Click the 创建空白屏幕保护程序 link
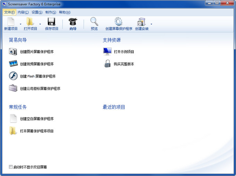Viewport: 236px width, 176px height. pyautogui.click(x=37, y=119)
